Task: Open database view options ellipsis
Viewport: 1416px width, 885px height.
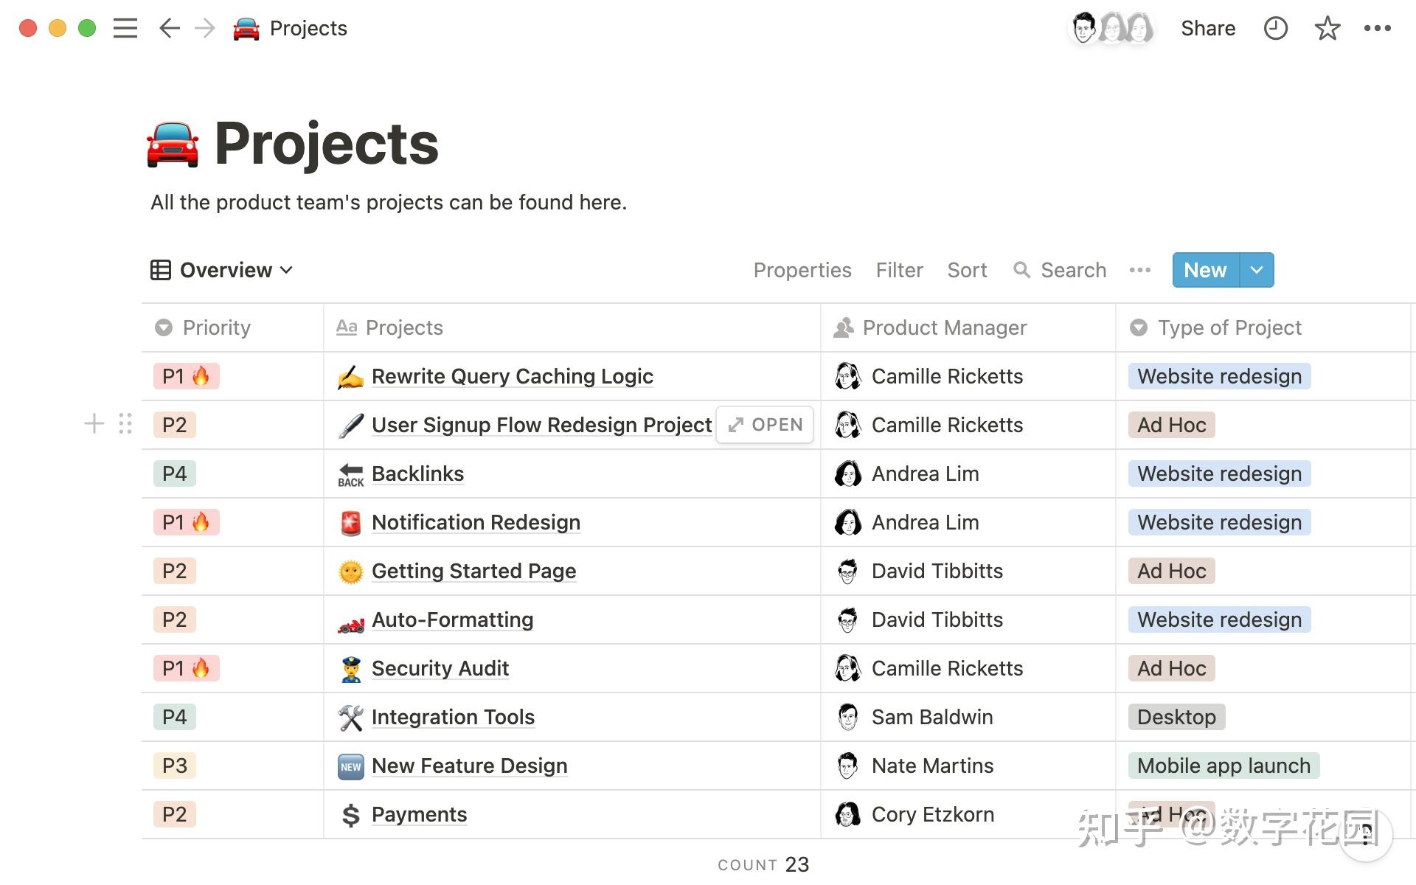Action: point(1139,270)
